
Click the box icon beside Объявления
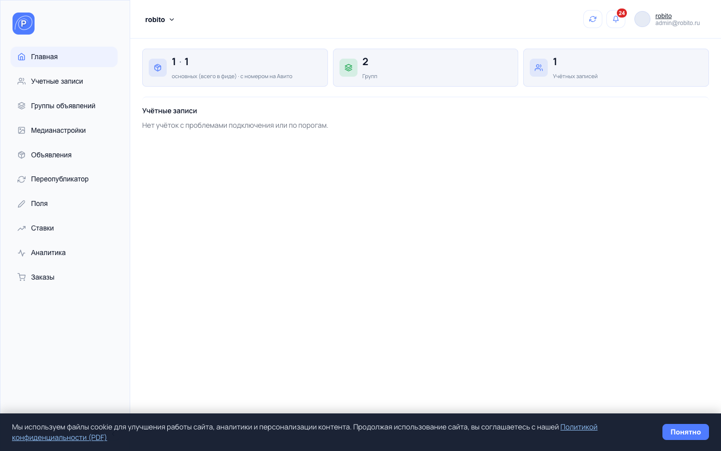point(22,155)
